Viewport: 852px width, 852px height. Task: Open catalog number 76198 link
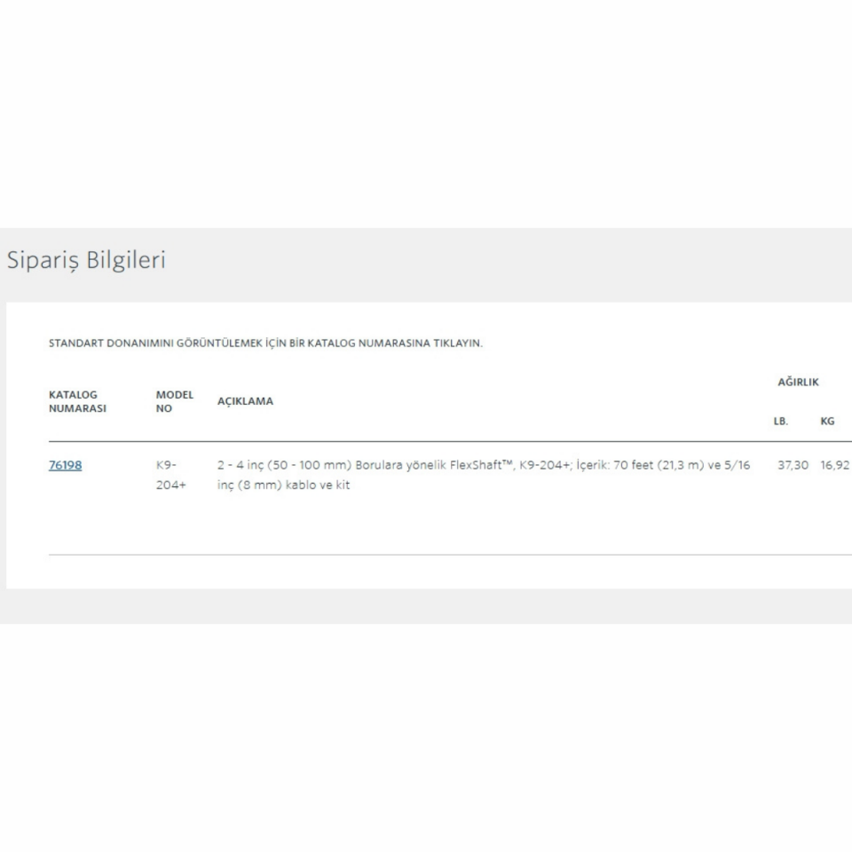point(65,464)
